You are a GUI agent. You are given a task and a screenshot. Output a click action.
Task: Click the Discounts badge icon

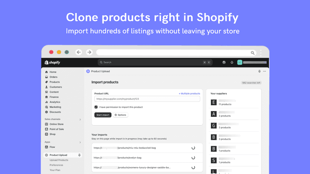point(46,112)
